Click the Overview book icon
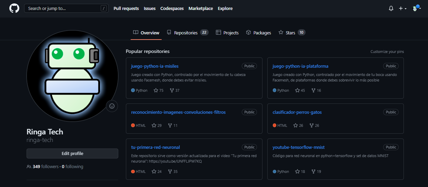Screen dimensions: 428x187 [x=136, y=33]
